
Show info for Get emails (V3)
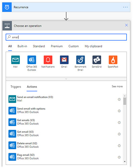tap(119, 122)
